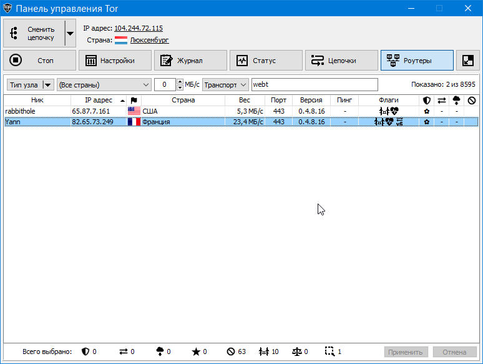Sort by the Страна column header
The width and height of the screenshot is (483, 364).
[x=183, y=100]
